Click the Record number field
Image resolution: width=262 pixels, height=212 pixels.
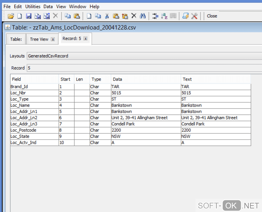144,68
